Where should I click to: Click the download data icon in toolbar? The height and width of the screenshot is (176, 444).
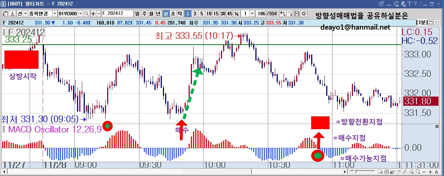(x=12, y=14)
